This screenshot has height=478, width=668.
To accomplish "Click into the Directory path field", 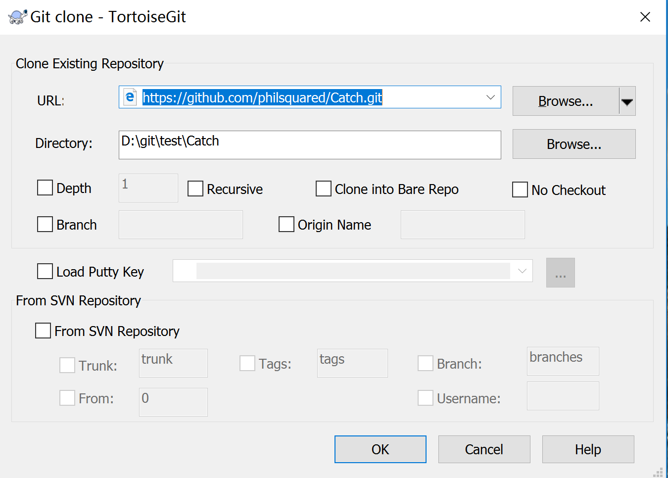I will click(x=310, y=144).
